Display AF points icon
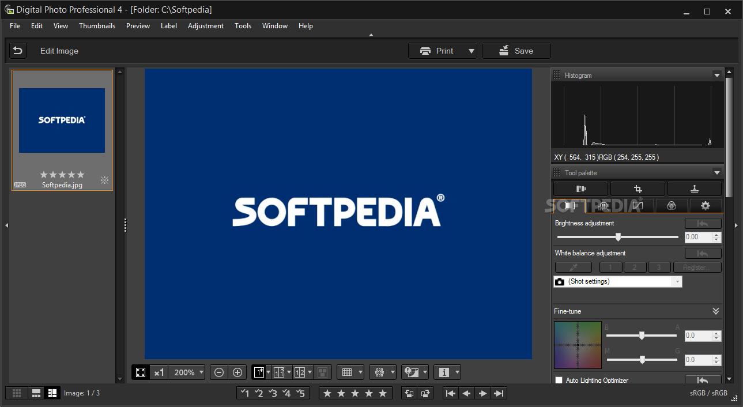 [379, 372]
